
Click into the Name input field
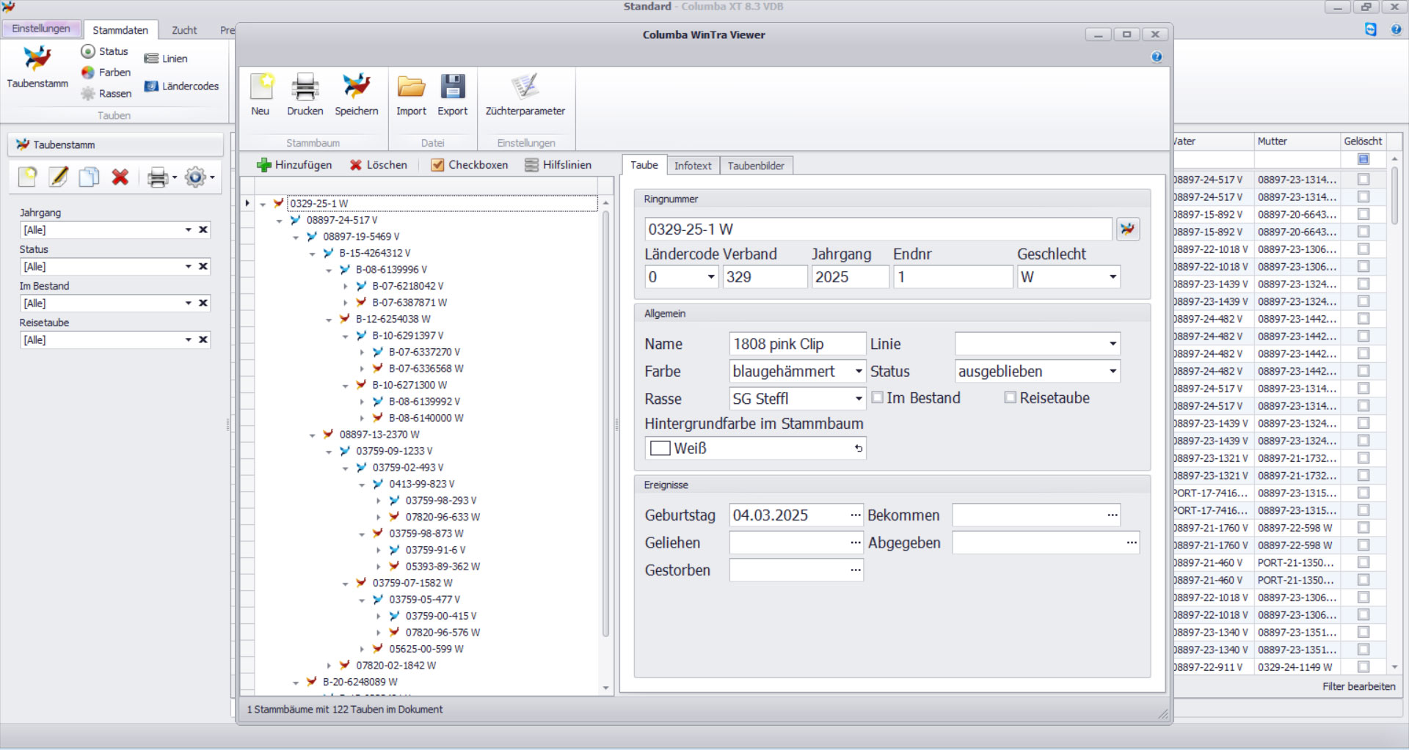pos(797,344)
